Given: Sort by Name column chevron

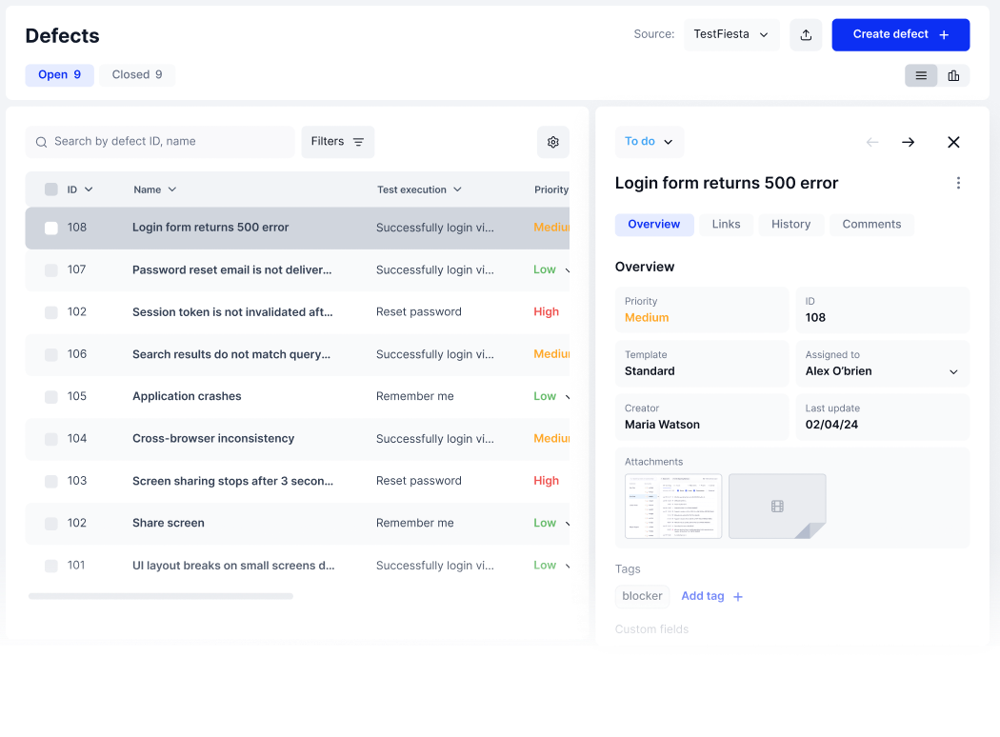Looking at the screenshot, I should (x=172, y=189).
